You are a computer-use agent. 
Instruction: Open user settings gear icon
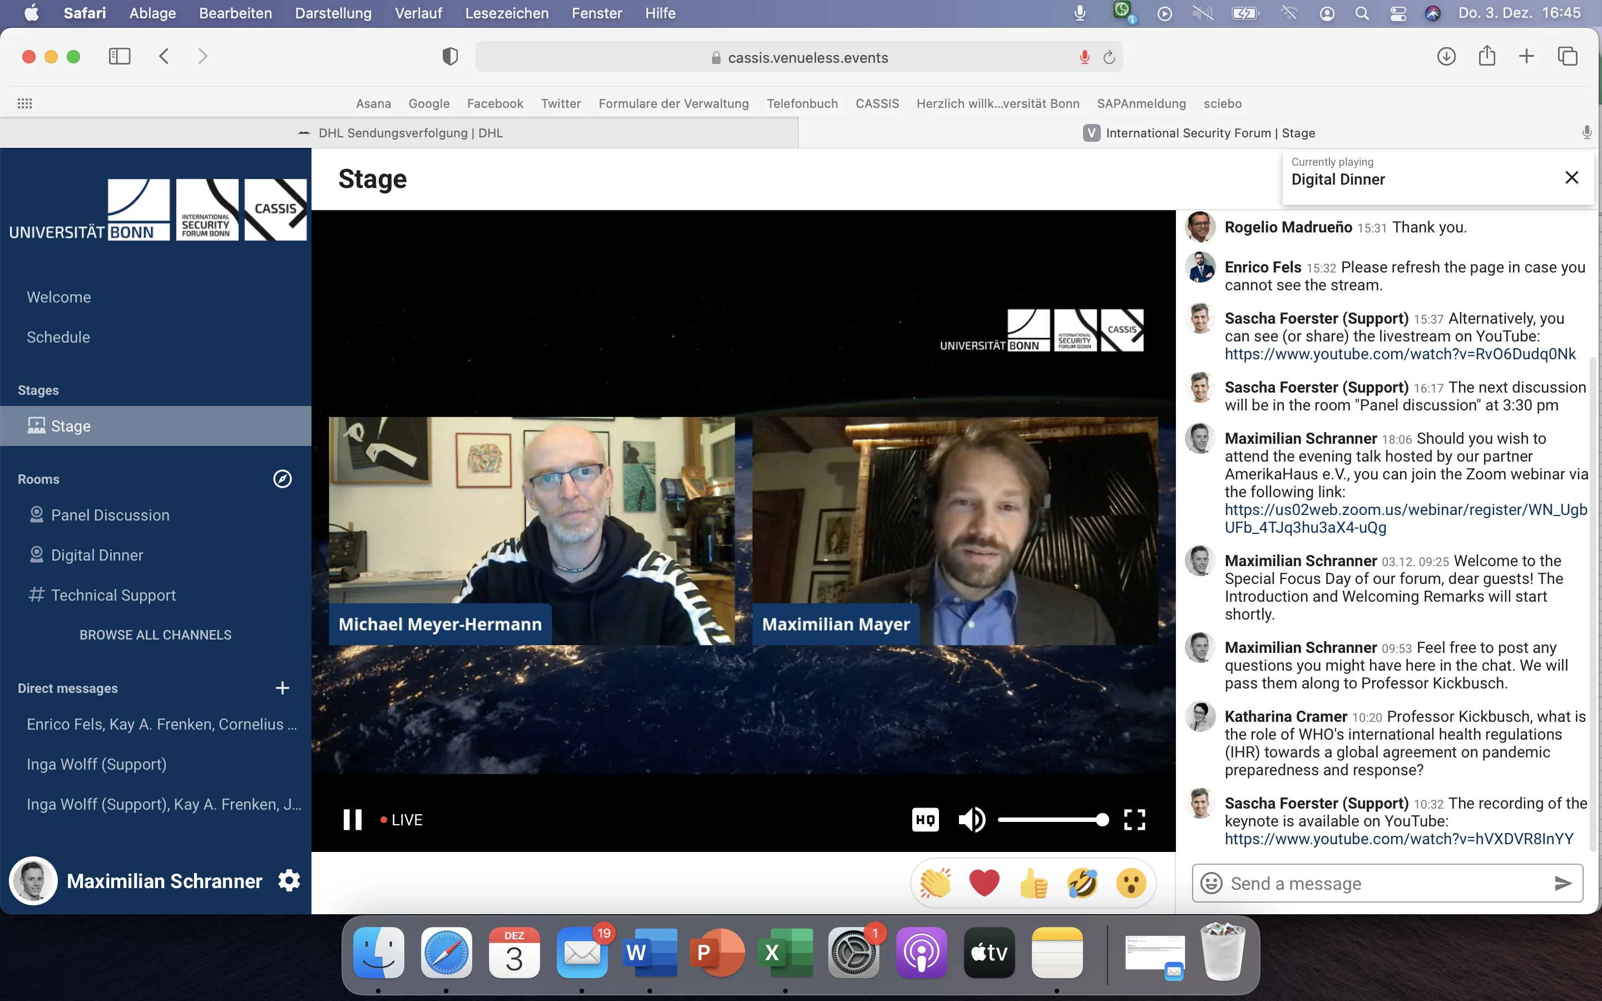click(x=289, y=880)
